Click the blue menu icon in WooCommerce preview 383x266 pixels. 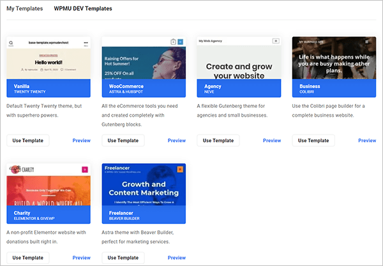click(180, 41)
